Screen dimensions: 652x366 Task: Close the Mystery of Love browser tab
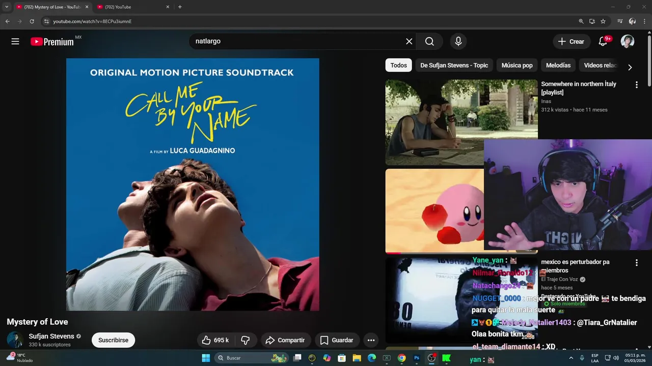coord(87,7)
